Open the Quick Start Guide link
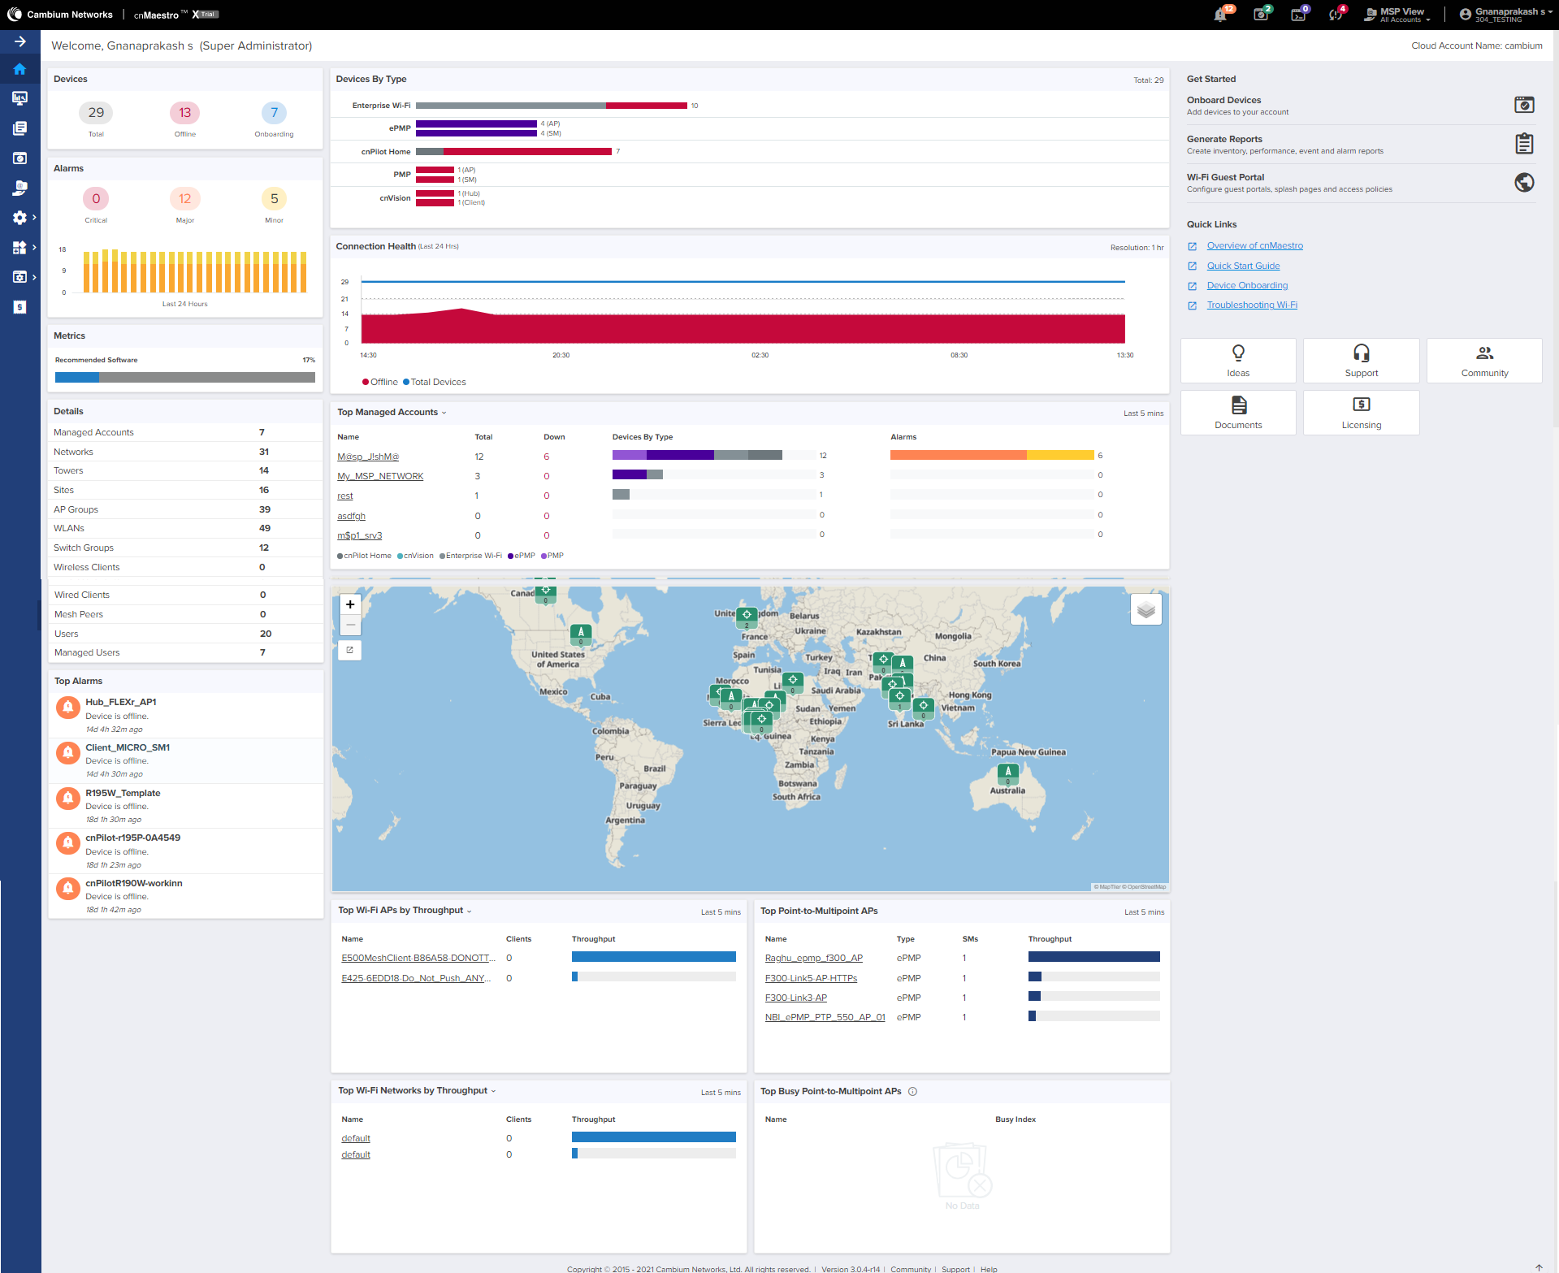The image size is (1559, 1273). [x=1243, y=266]
